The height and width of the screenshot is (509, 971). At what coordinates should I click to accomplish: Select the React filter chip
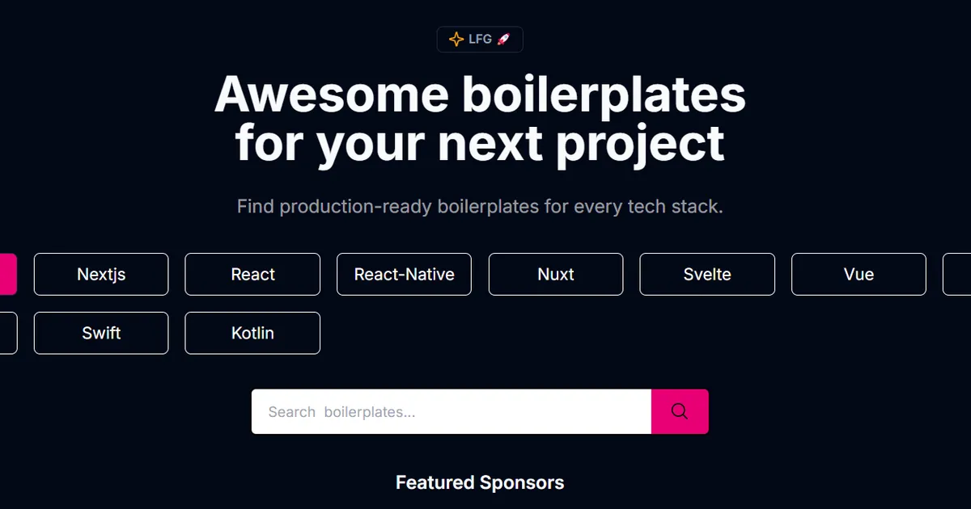(x=252, y=274)
